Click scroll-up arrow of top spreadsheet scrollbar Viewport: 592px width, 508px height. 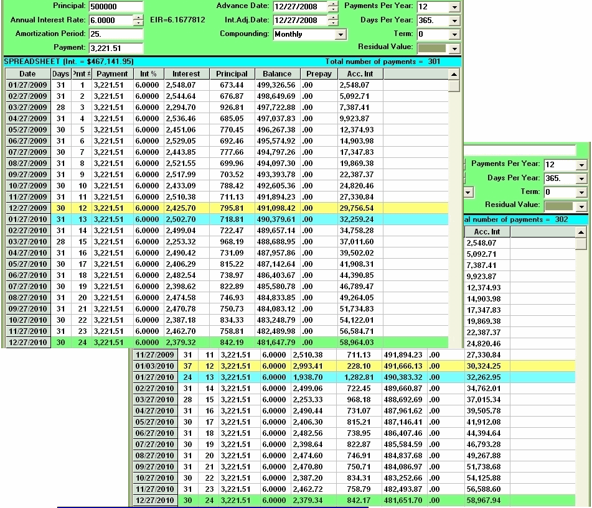point(454,74)
